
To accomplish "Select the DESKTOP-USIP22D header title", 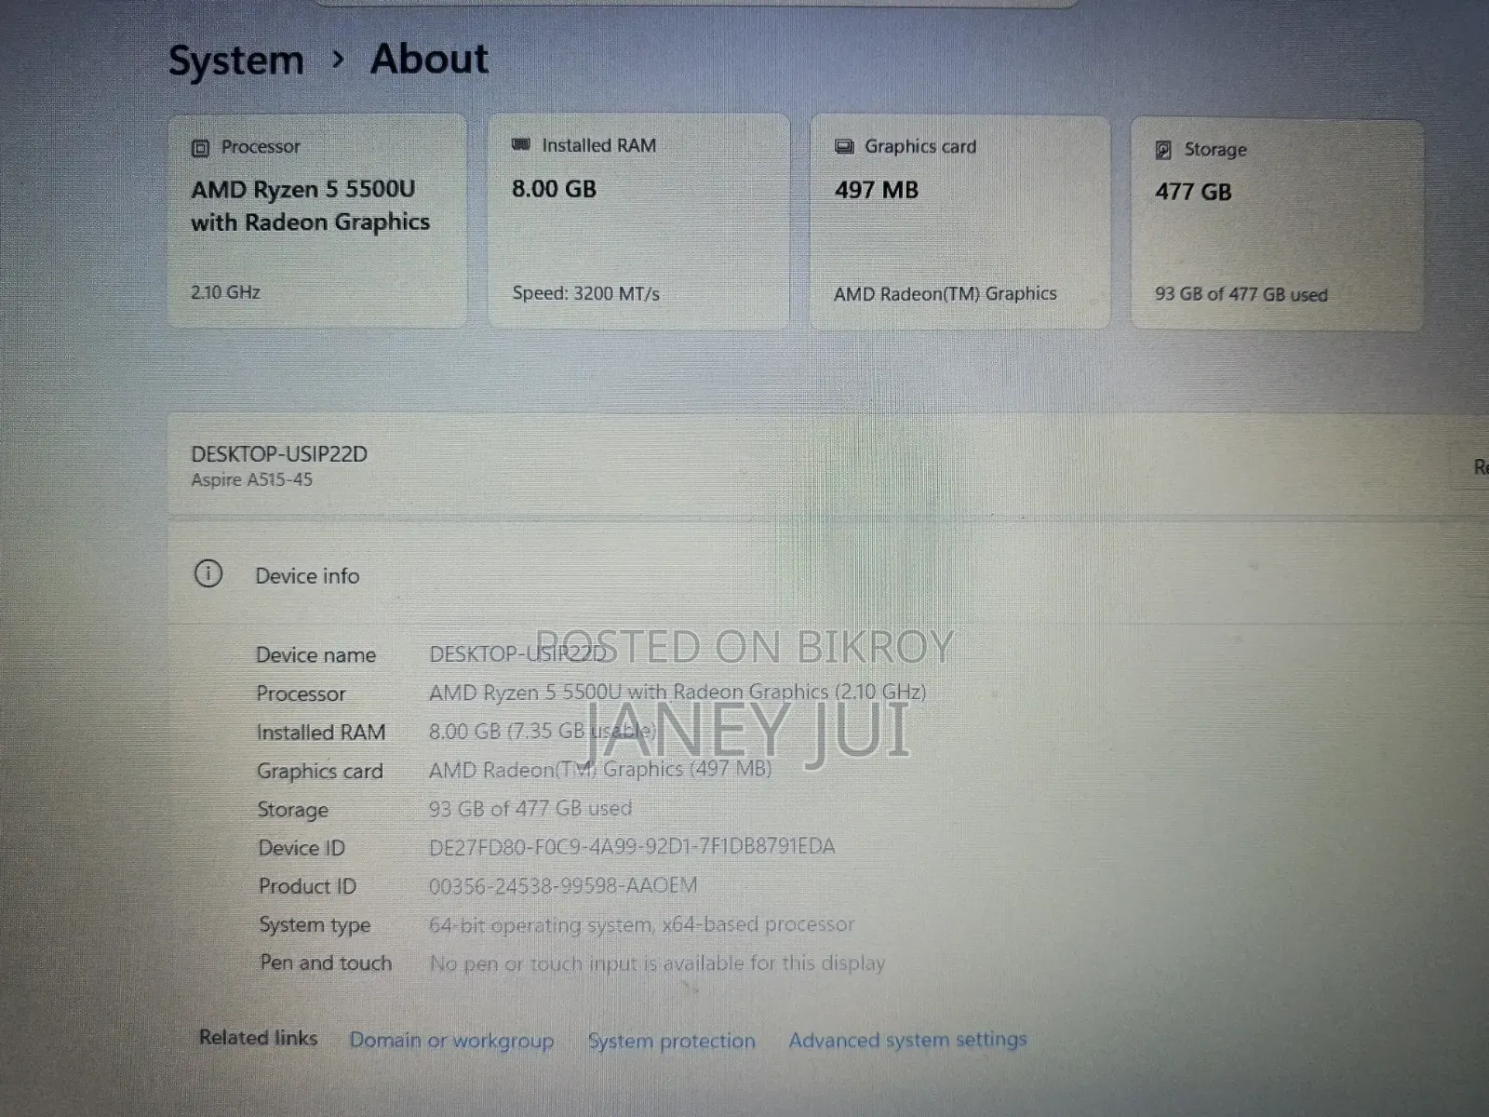I will coord(279,454).
